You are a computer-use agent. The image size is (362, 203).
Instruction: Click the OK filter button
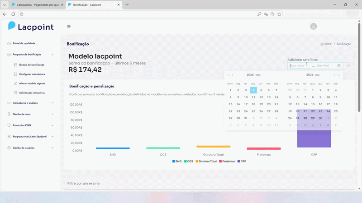[348, 65]
